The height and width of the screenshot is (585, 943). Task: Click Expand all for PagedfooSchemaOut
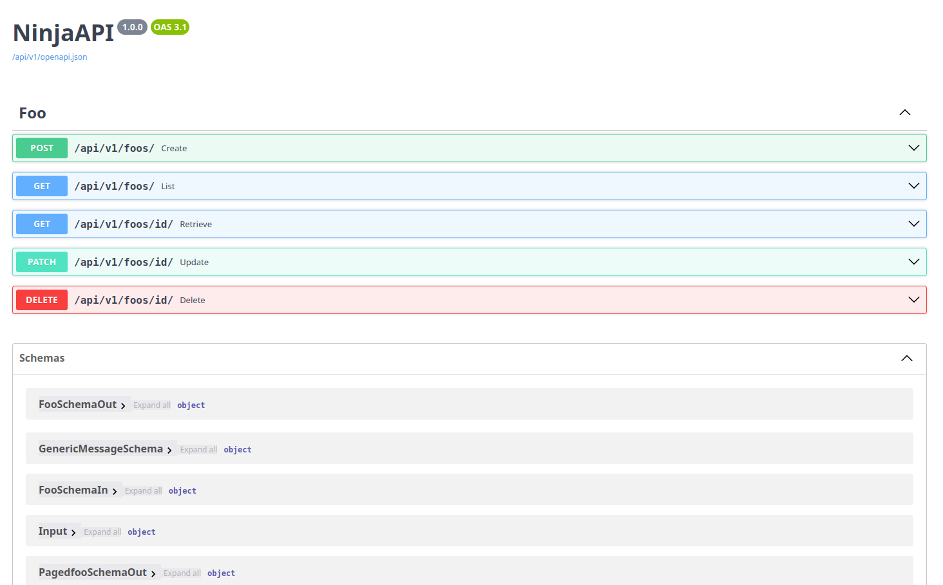pos(182,573)
